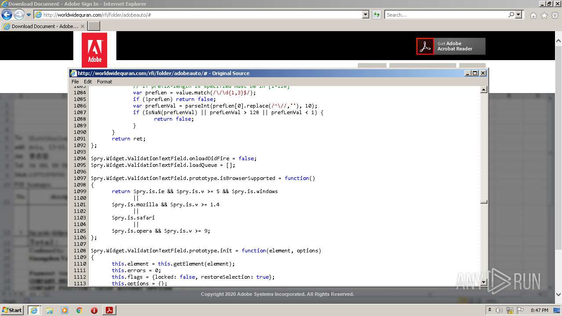Click the Action Center flag icon
This screenshot has width=562, height=316.
(x=520, y=310)
